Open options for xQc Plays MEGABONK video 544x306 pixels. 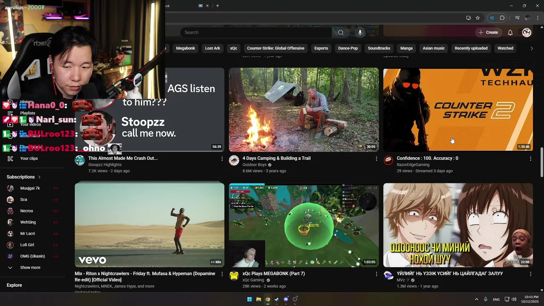376,274
